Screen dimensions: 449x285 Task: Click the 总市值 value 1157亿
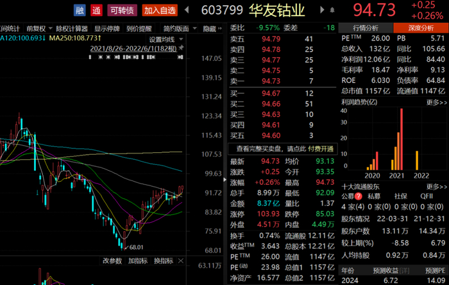(378, 91)
